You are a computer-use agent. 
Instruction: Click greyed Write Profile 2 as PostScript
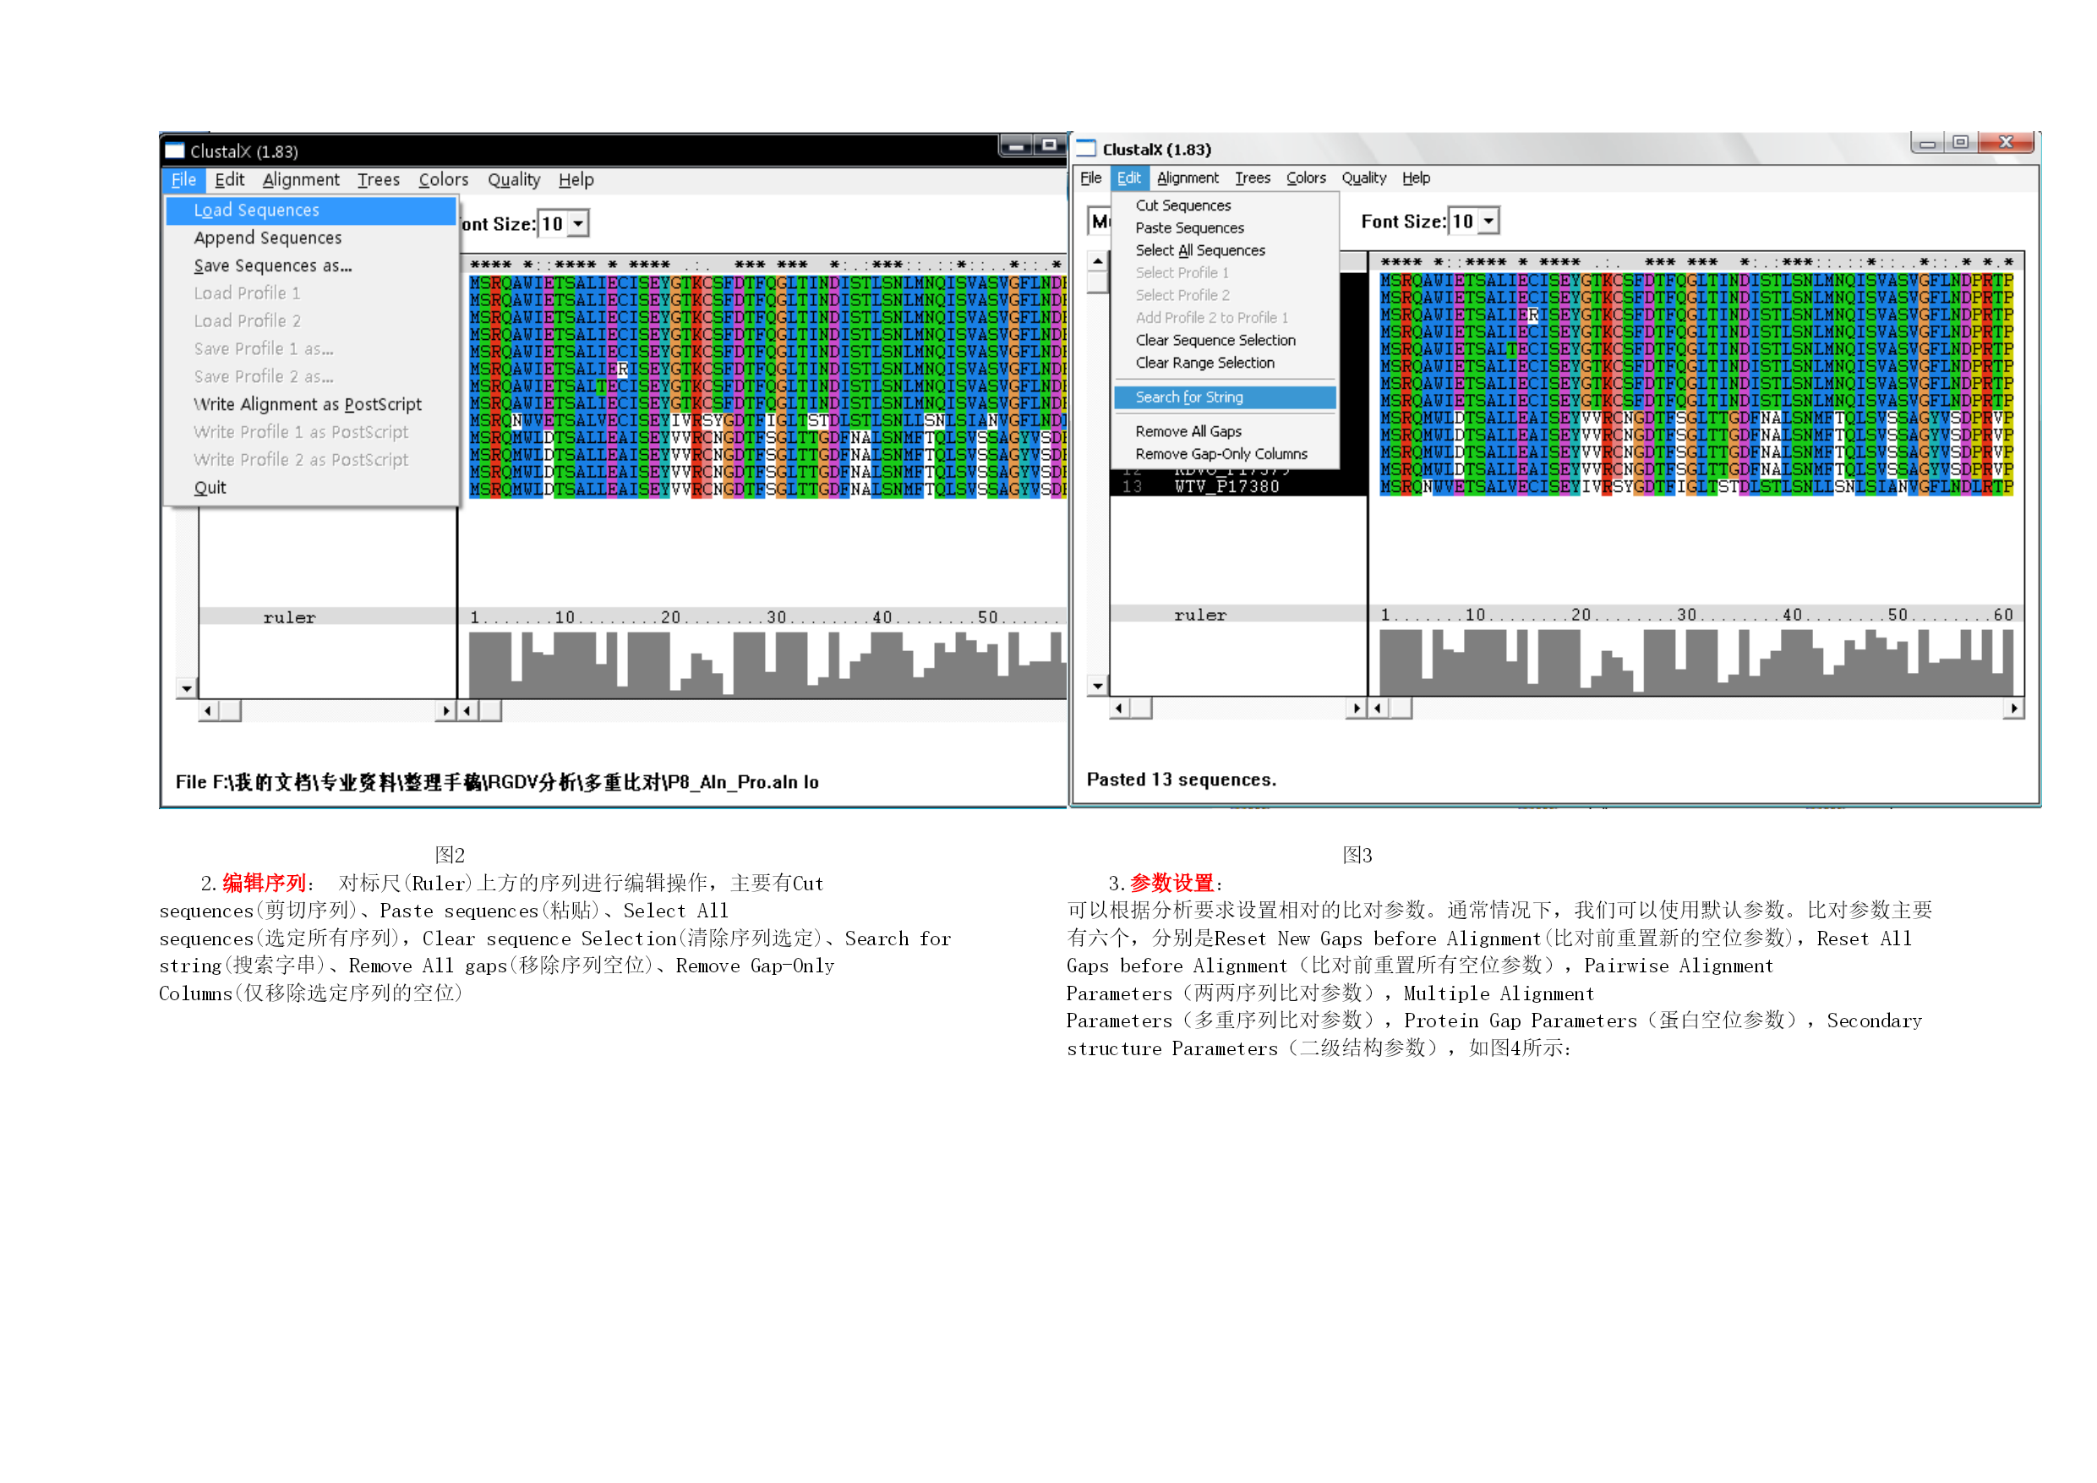[310, 460]
